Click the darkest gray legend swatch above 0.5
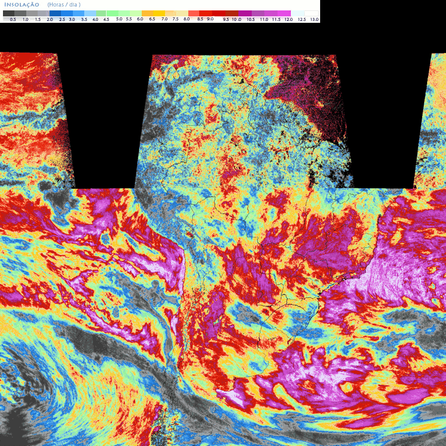The height and width of the screenshot is (446, 446). coord(8,13)
